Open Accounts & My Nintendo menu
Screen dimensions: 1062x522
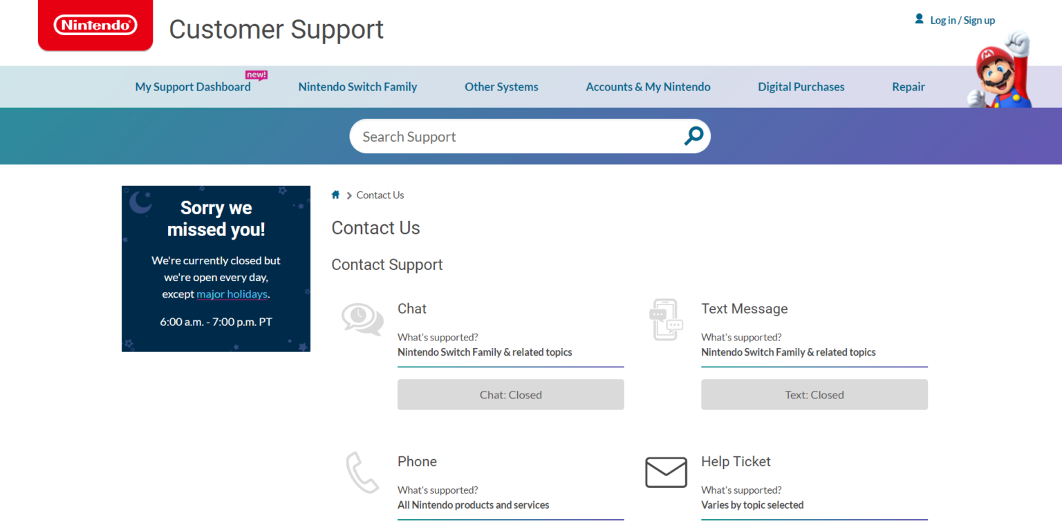click(648, 87)
